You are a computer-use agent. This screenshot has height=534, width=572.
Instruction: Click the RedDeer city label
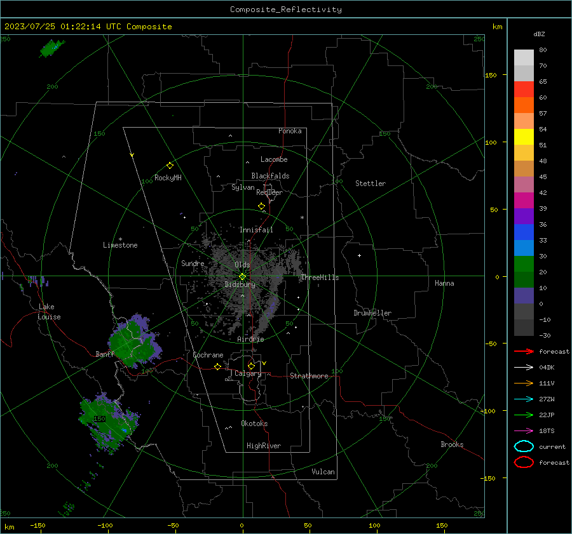click(x=269, y=192)
